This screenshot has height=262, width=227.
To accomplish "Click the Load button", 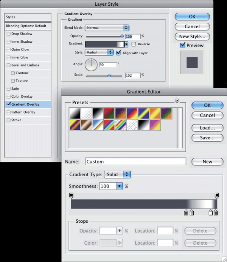I will [207, 128].
